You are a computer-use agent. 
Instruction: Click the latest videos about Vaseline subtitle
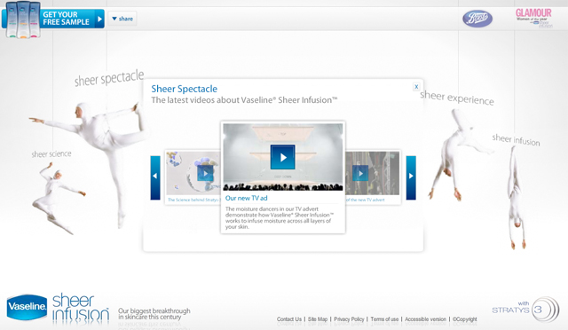point(244,100)
